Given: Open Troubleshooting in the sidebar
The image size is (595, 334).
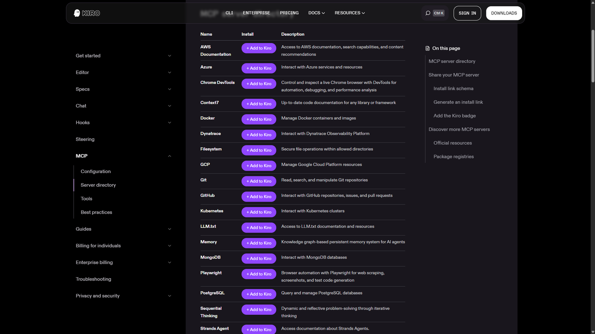Looking at the screenshot, I should (x=93, y=279).
